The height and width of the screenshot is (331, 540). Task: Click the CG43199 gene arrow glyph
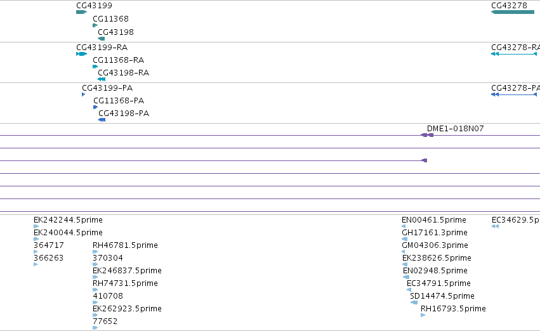82,12
